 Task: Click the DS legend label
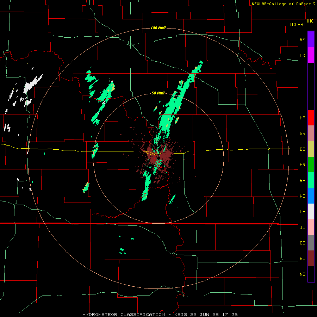[302, 212]
